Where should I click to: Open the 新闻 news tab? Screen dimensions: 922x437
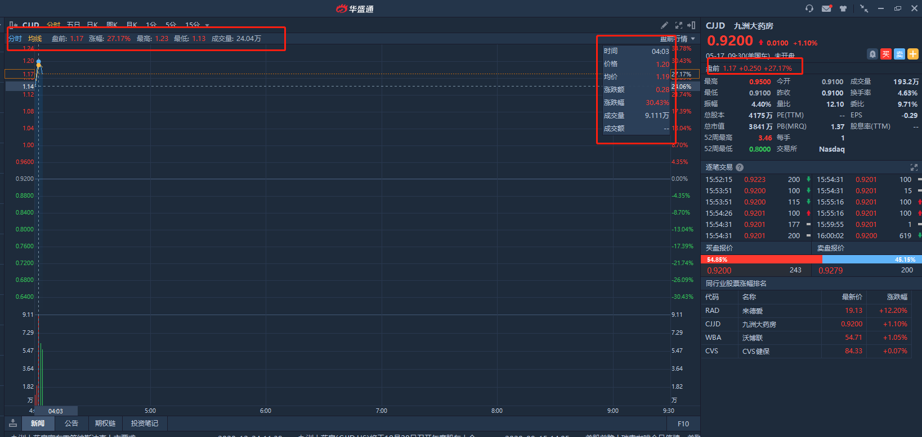[x=38, y=424]
